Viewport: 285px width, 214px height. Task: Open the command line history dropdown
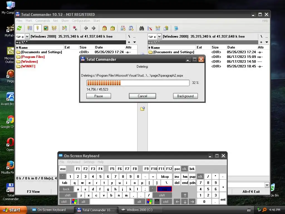[267, 185]
